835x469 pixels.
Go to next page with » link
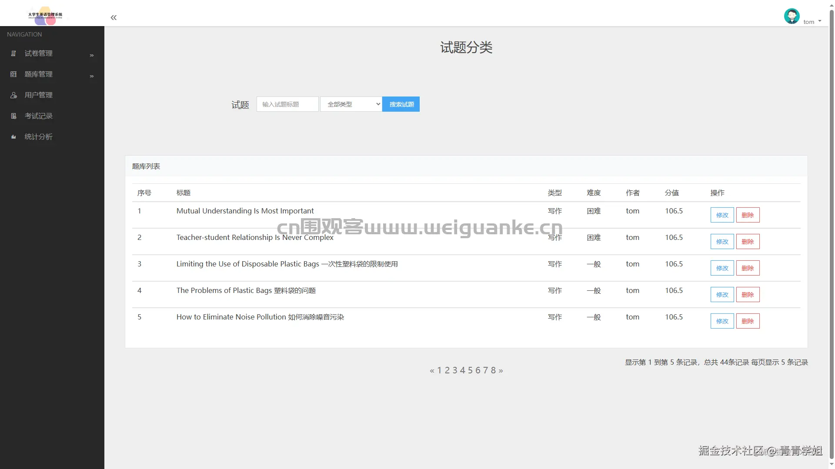(501, 371)
